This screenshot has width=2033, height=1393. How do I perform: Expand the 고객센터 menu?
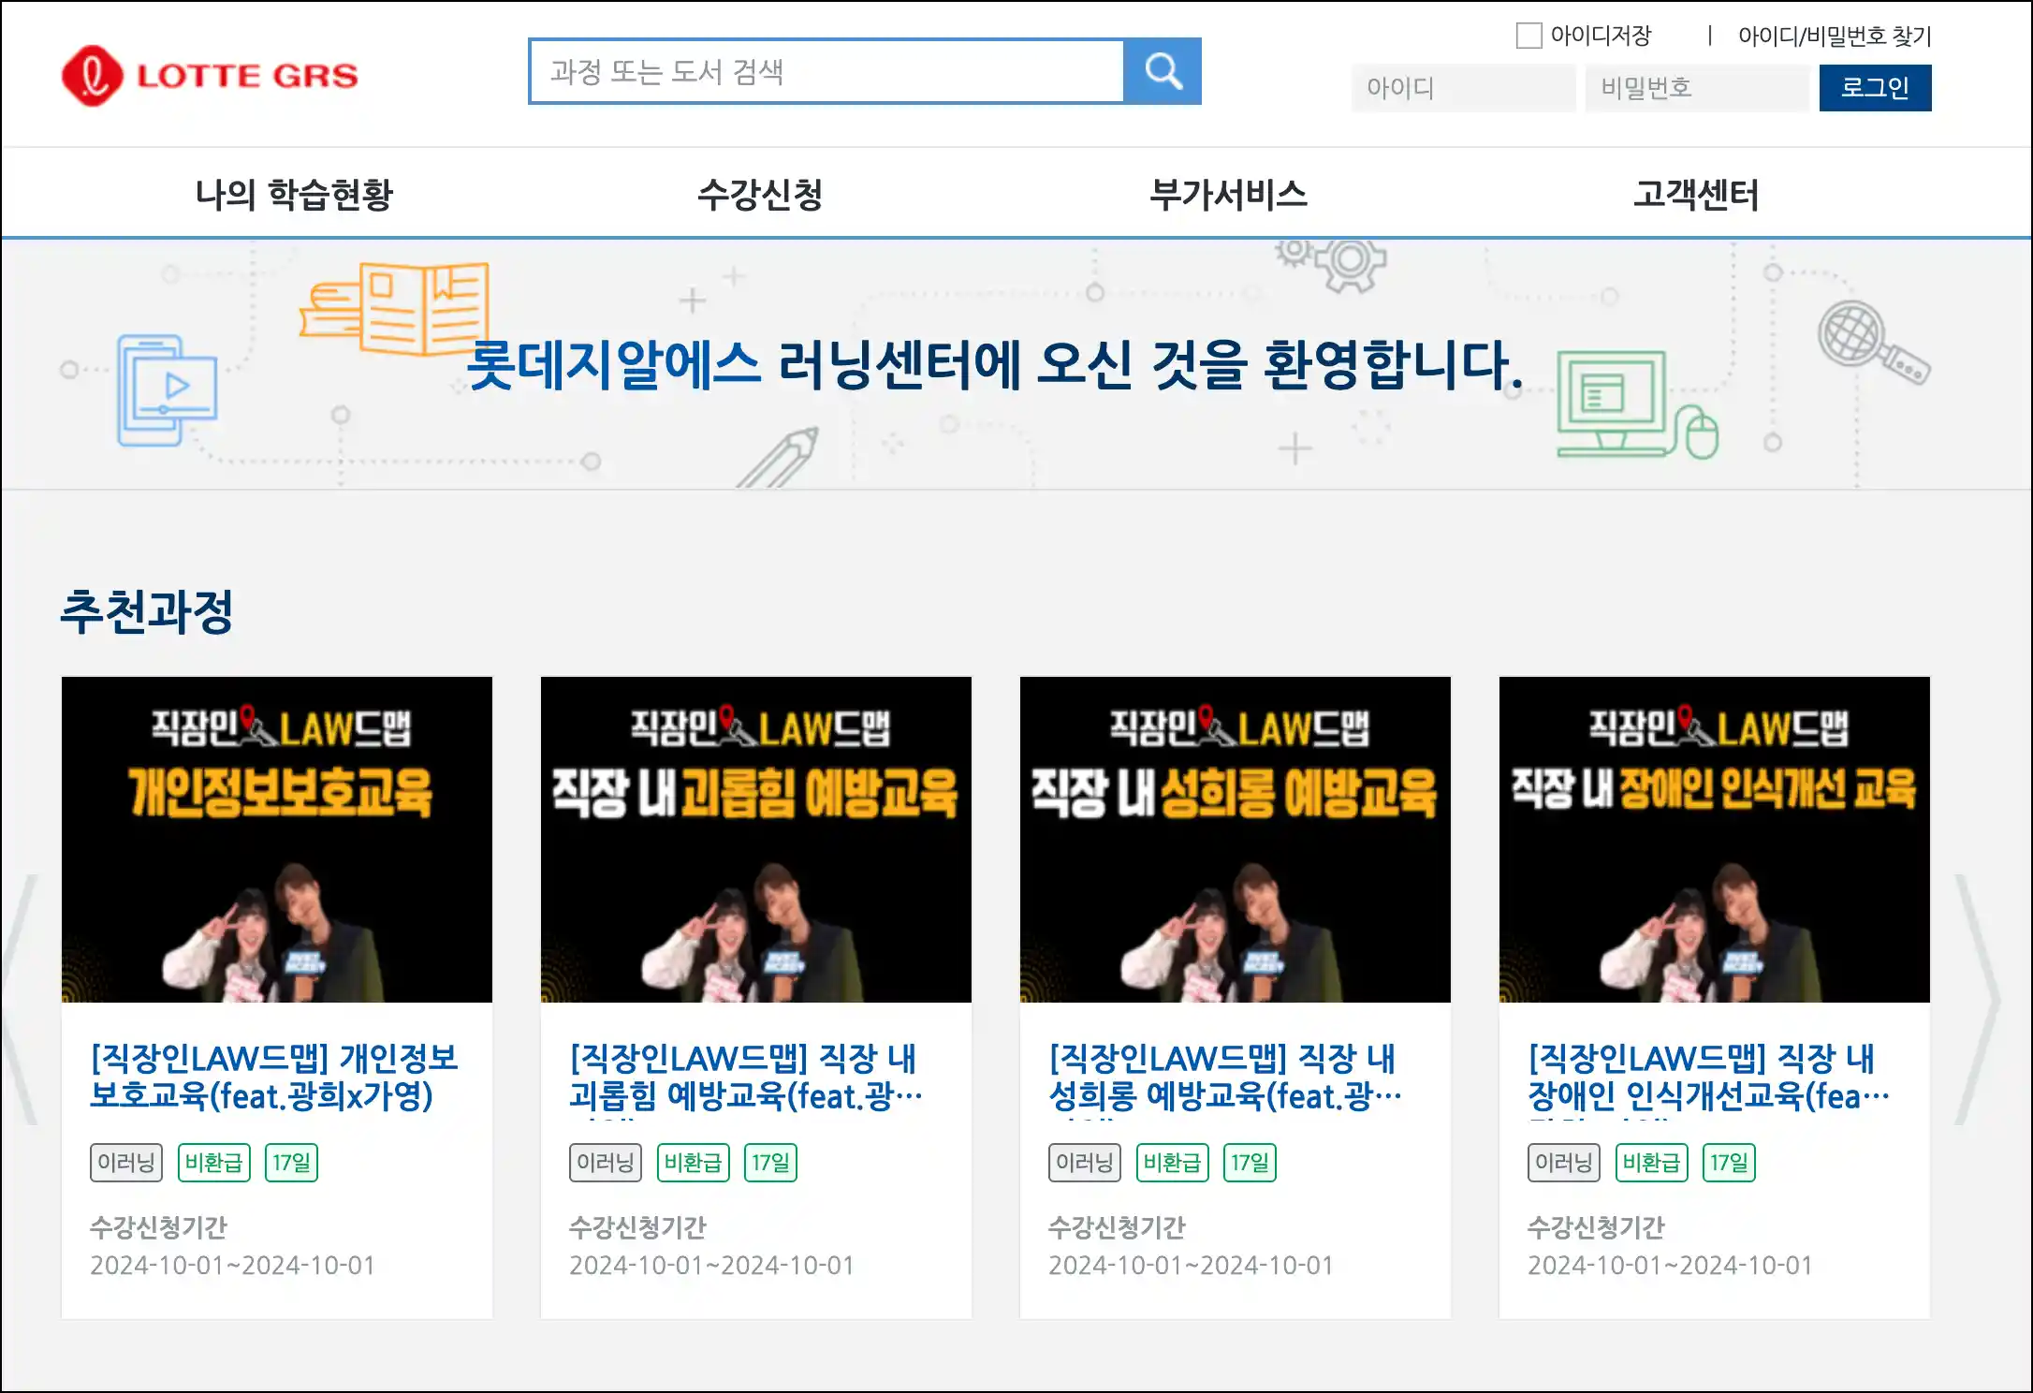pyautogui.click(x=1696, y=194)
